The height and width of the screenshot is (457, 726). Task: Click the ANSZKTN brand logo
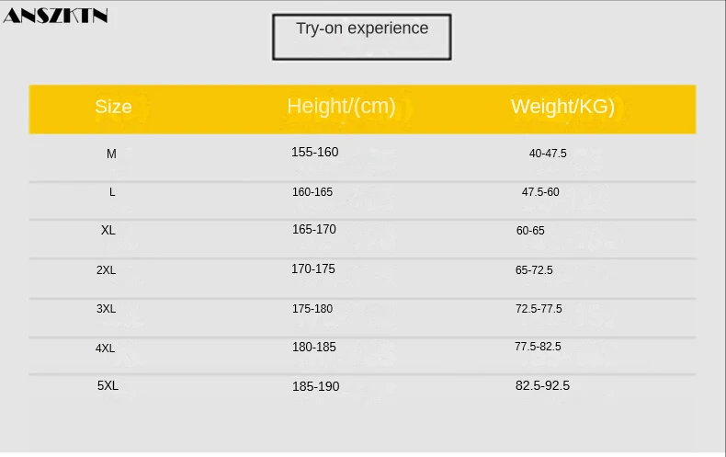(56, 16)
